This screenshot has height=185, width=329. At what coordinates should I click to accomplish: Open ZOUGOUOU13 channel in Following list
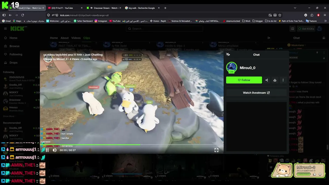(21, 79)
